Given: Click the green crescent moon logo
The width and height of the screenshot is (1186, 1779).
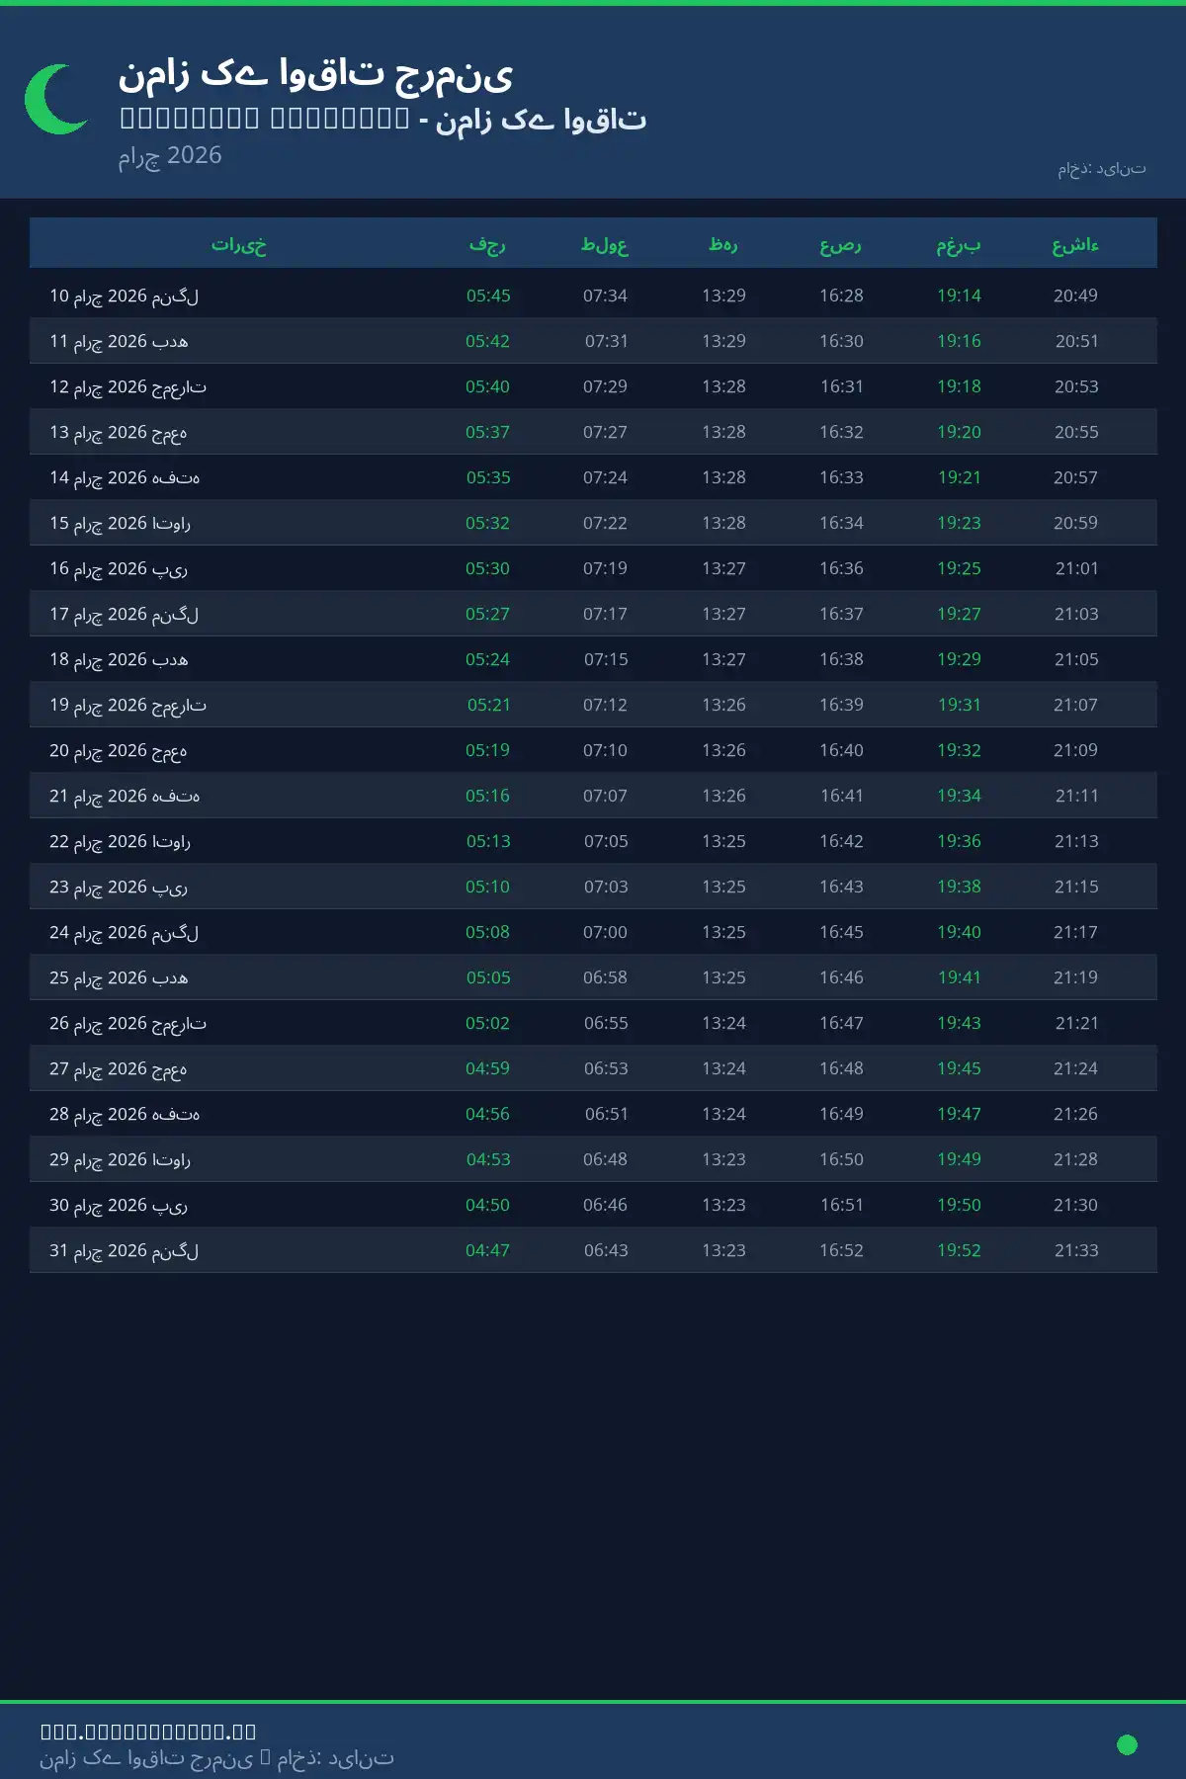Looking at the screenshot, I should click(x=56, y=99).
